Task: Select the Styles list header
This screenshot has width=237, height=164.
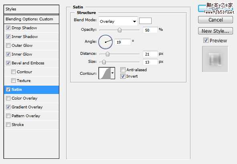Action: pos(31,9)
